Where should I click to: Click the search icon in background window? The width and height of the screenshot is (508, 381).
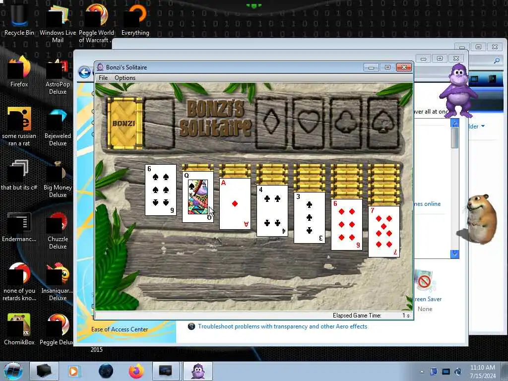click(497, 61)
